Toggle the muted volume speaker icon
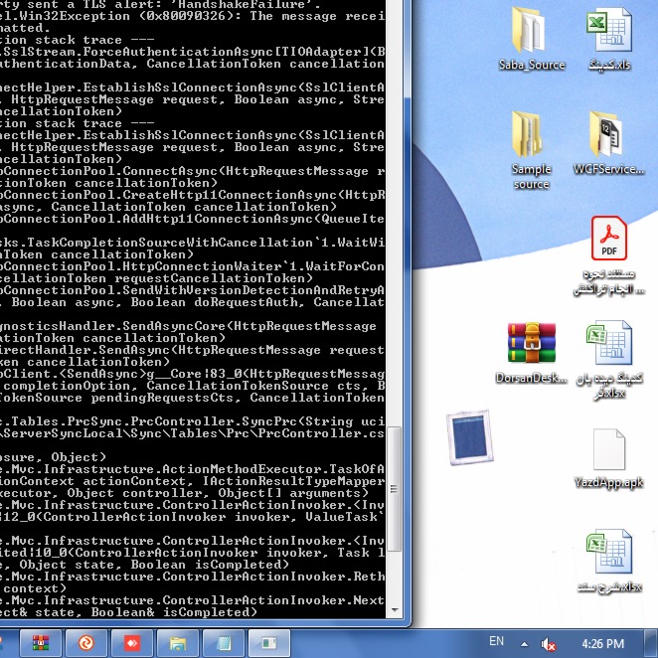This screenshot has width=658, height=658. pos(548,645)
